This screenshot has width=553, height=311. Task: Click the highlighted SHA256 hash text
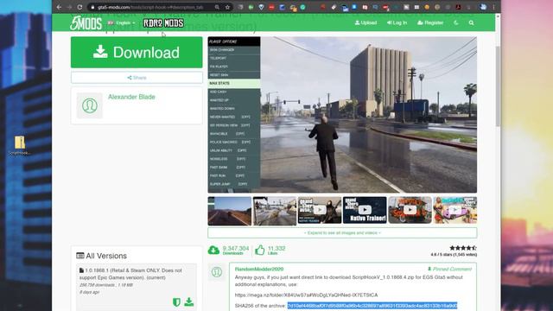point(372,305)
